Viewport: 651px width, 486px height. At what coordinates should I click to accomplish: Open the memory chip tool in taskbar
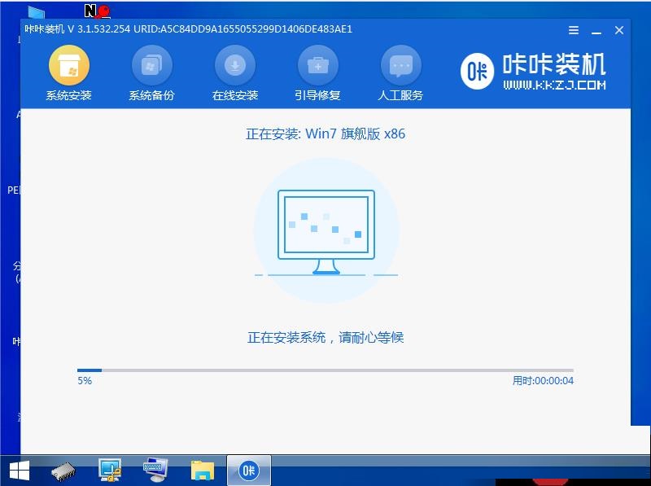63,471
